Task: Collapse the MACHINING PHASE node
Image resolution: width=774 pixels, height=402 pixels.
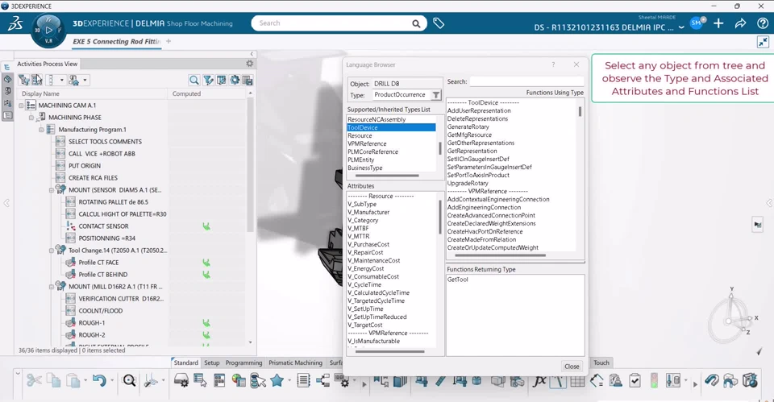Action: coord(31,118)
